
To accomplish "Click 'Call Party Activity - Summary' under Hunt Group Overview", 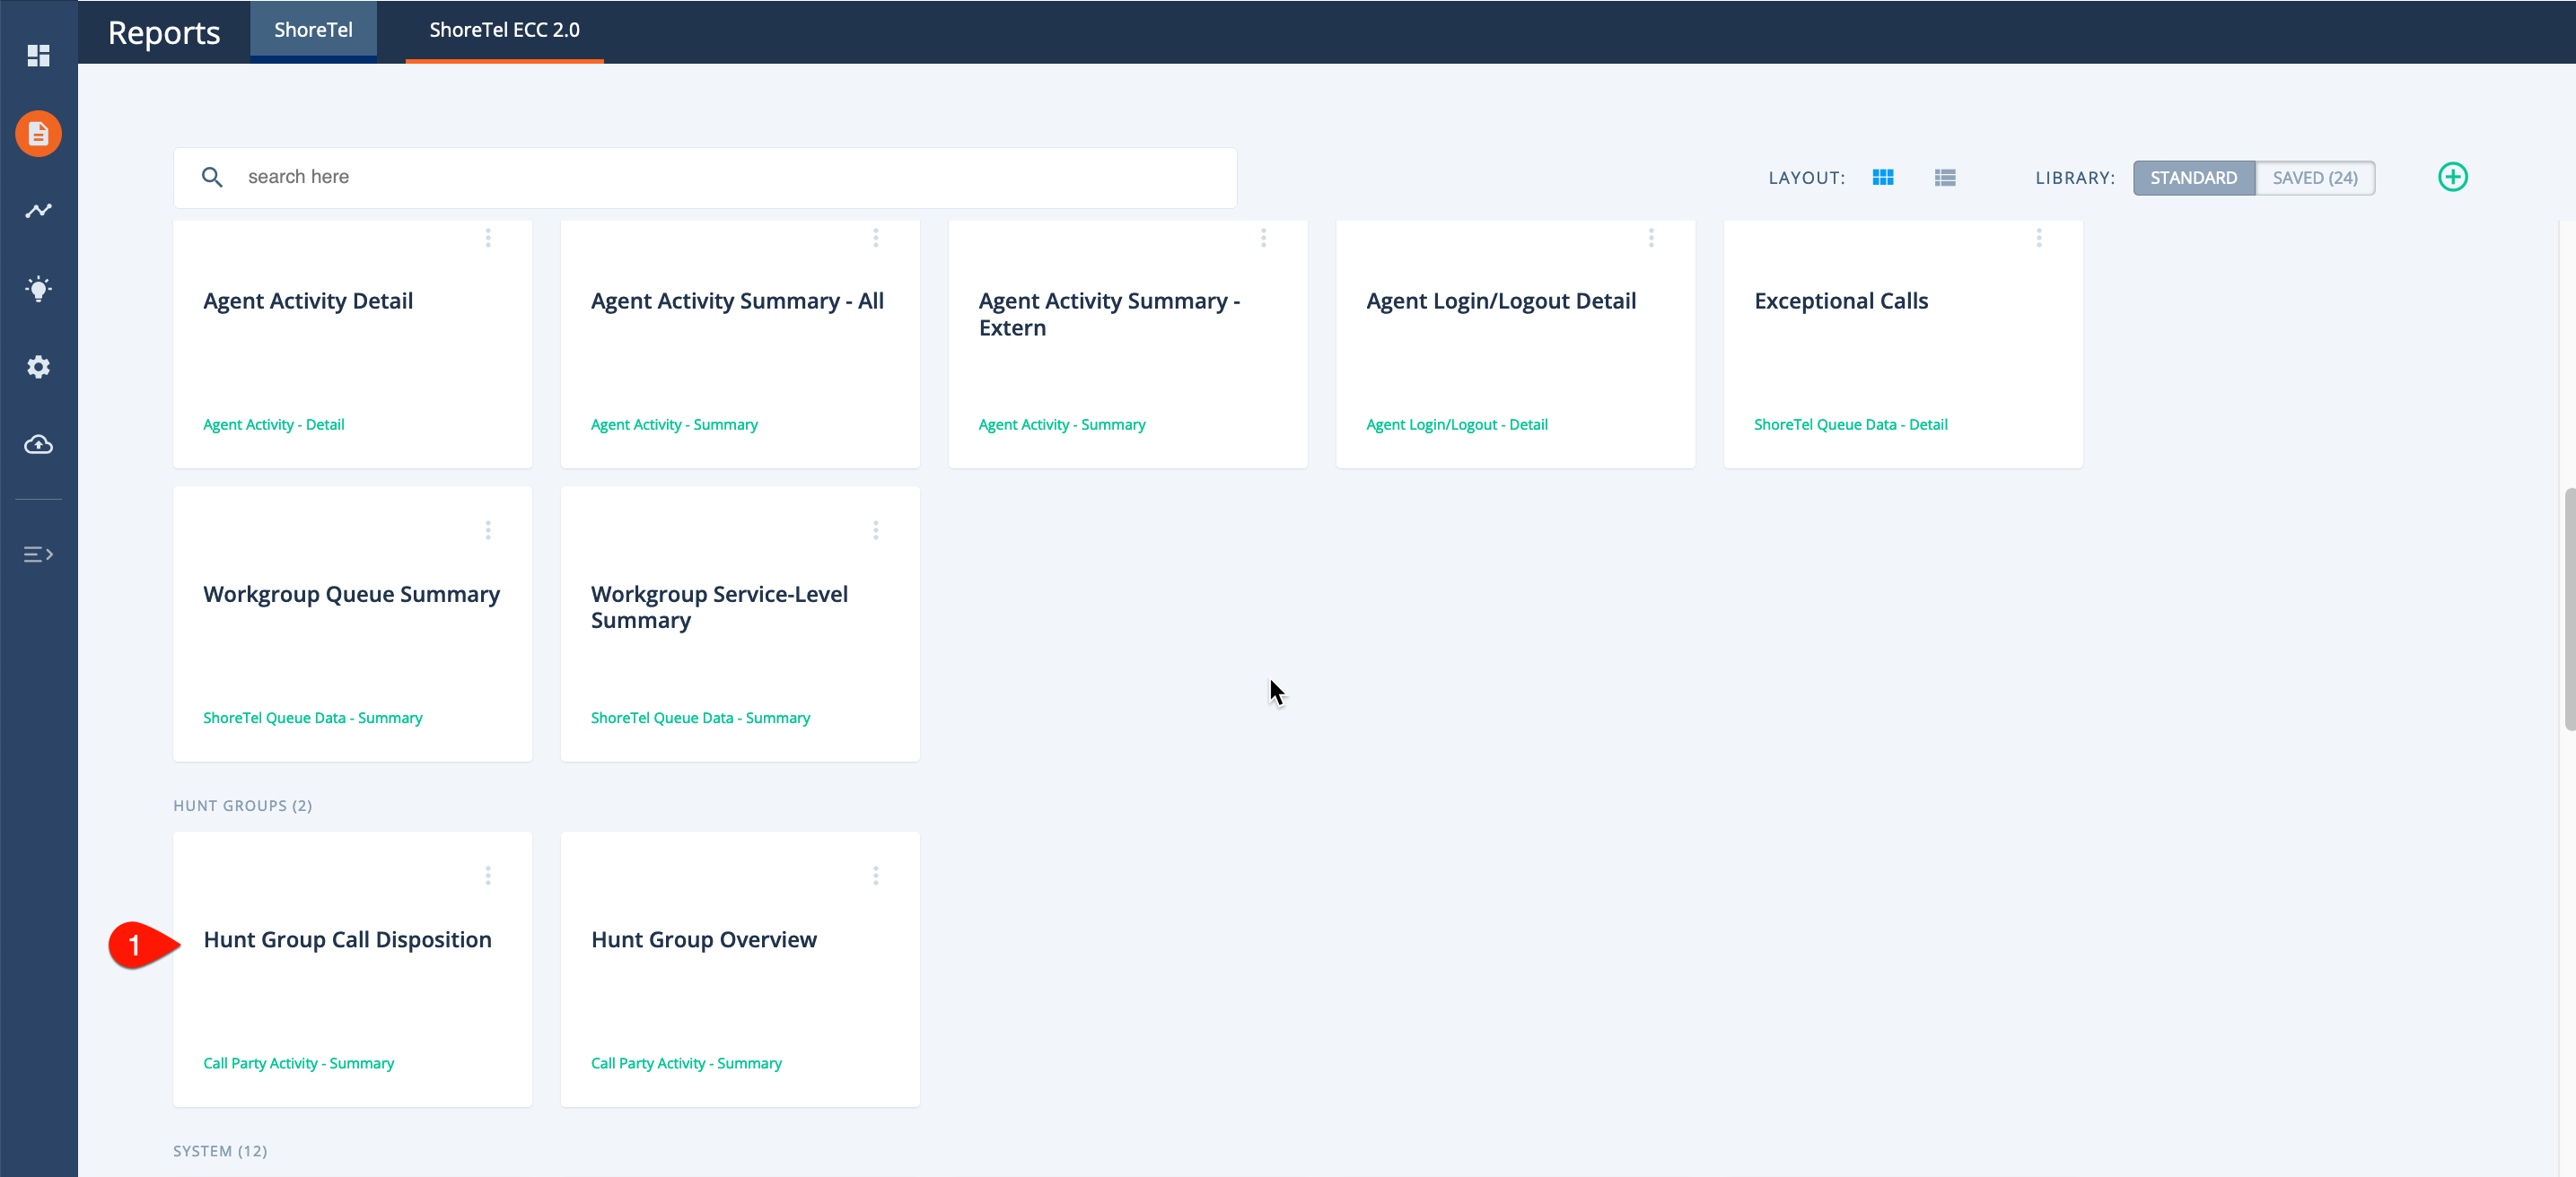I will click(x=686, y=1063).
